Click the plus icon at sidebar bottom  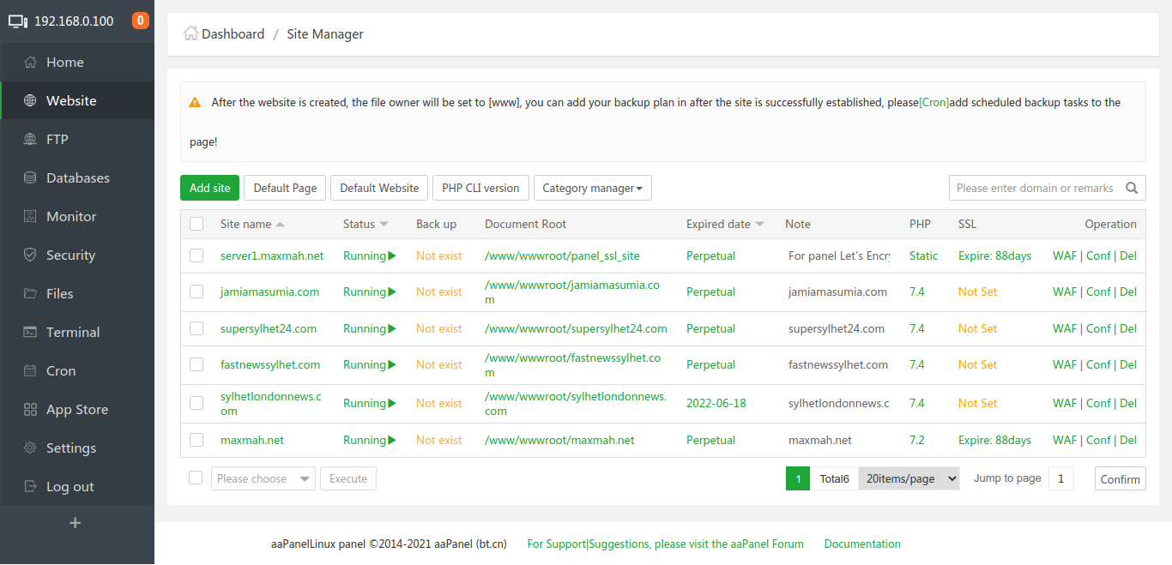(x=76, y=523)
